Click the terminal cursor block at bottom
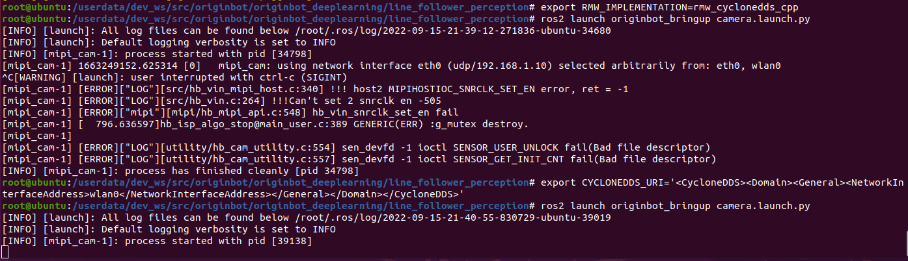Image resolution: width=908 pixels, height=261 pixels. pyautogui.click(x=5, y=253)
